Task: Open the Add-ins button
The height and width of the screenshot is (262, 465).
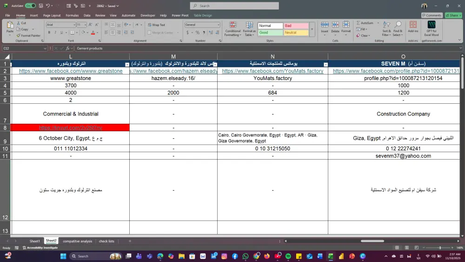Action: 413,27
